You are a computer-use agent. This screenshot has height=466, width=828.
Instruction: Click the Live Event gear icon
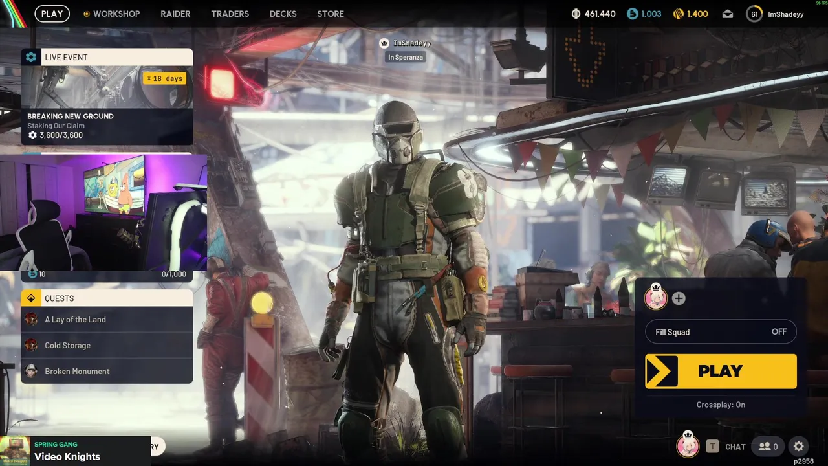coord(31,57)
